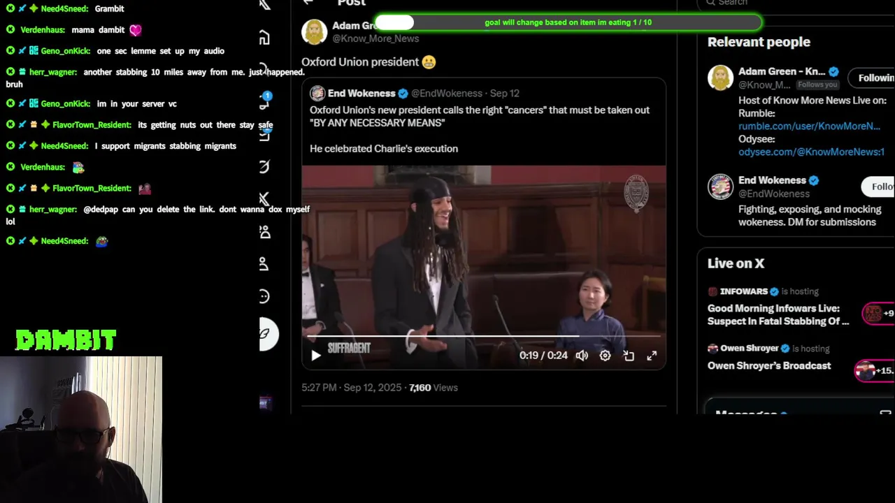The width and height of the screenshot is (895, 503).
Task: Seek along the video progress bar
Action: (484, 336)
